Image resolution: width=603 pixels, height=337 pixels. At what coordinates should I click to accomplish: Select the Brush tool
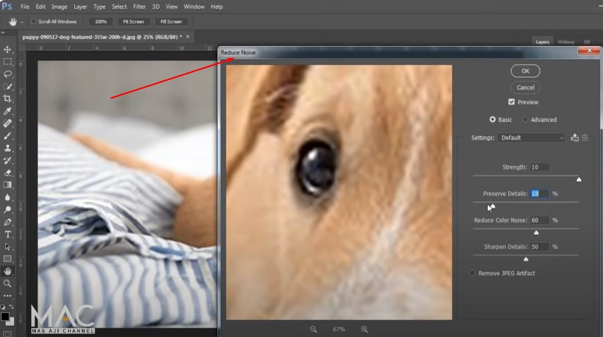click(7, 135)
